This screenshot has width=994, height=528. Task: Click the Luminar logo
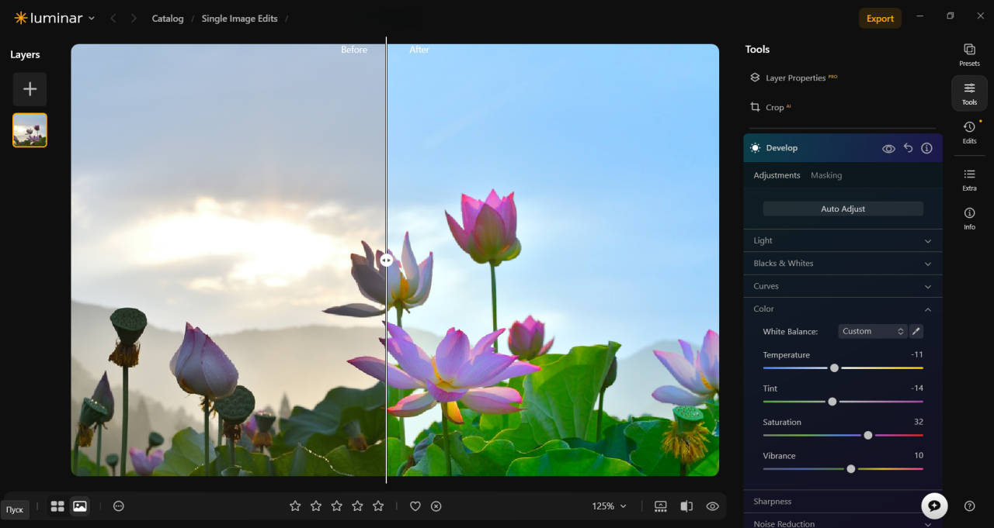pos(48,18)
